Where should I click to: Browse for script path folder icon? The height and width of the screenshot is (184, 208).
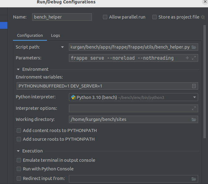194,47
